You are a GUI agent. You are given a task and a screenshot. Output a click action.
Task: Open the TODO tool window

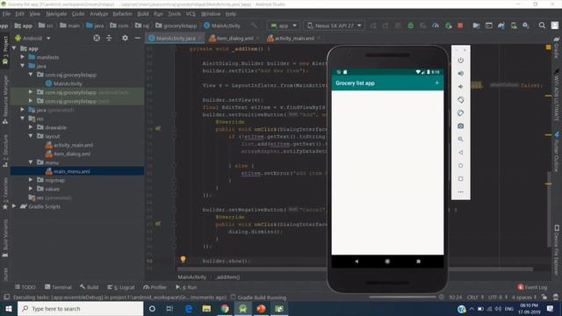pos(25,287)
